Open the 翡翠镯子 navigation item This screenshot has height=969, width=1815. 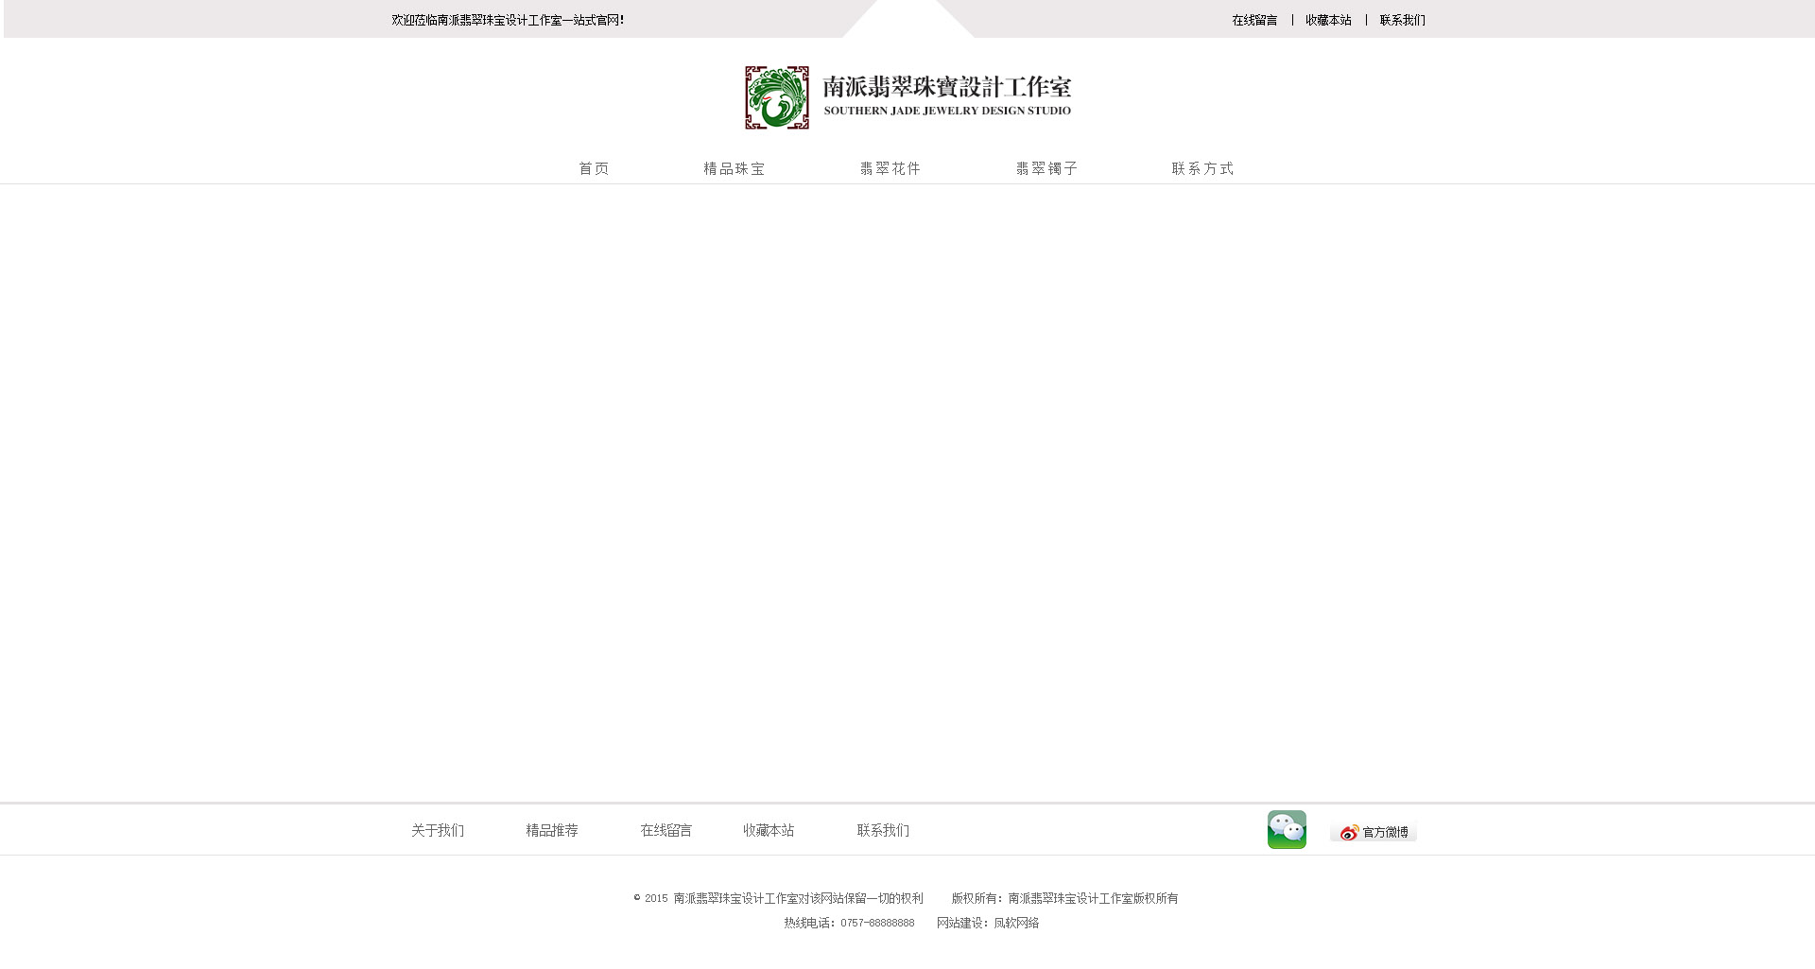click(x=1047, y=168)
